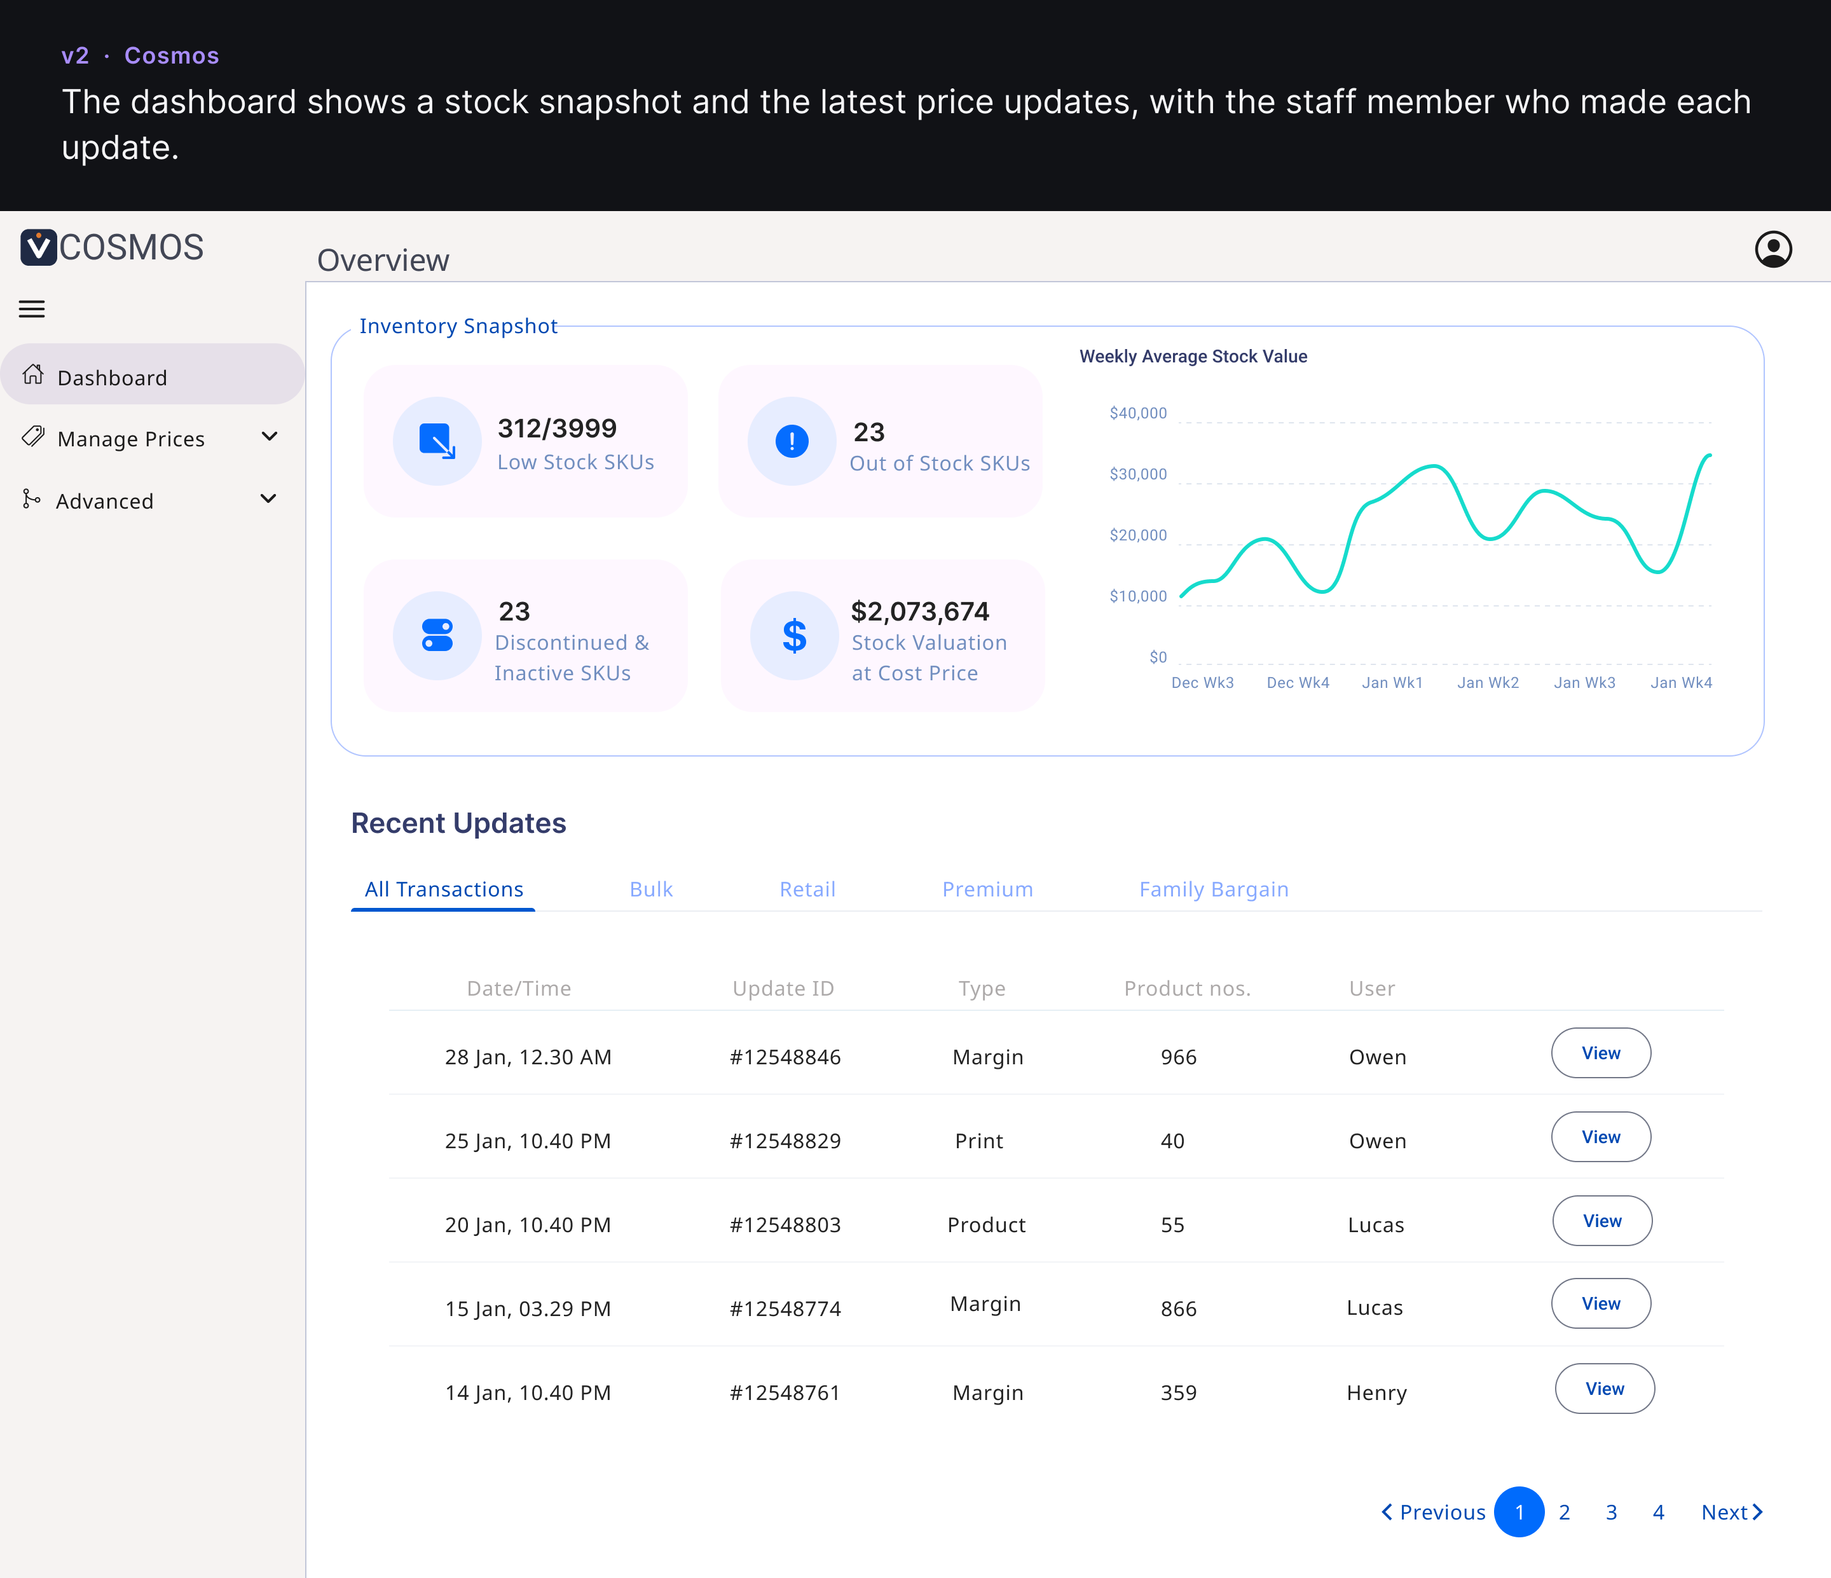
Task: Jump to page 4
Action: tap(1659, 1513)
